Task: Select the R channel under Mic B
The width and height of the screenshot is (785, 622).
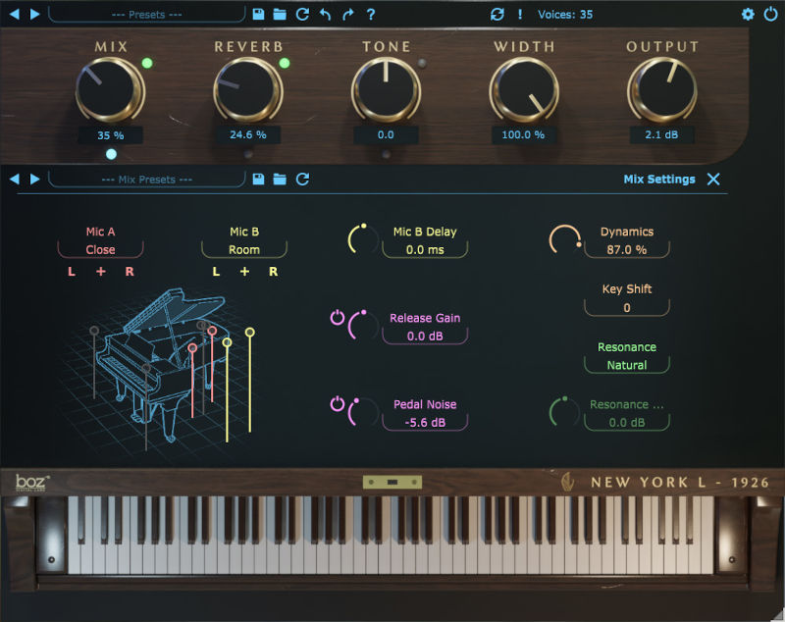Action: [x=274, y=272]
